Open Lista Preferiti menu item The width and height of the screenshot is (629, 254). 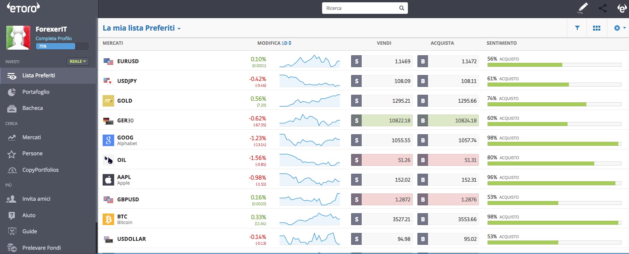48,76
